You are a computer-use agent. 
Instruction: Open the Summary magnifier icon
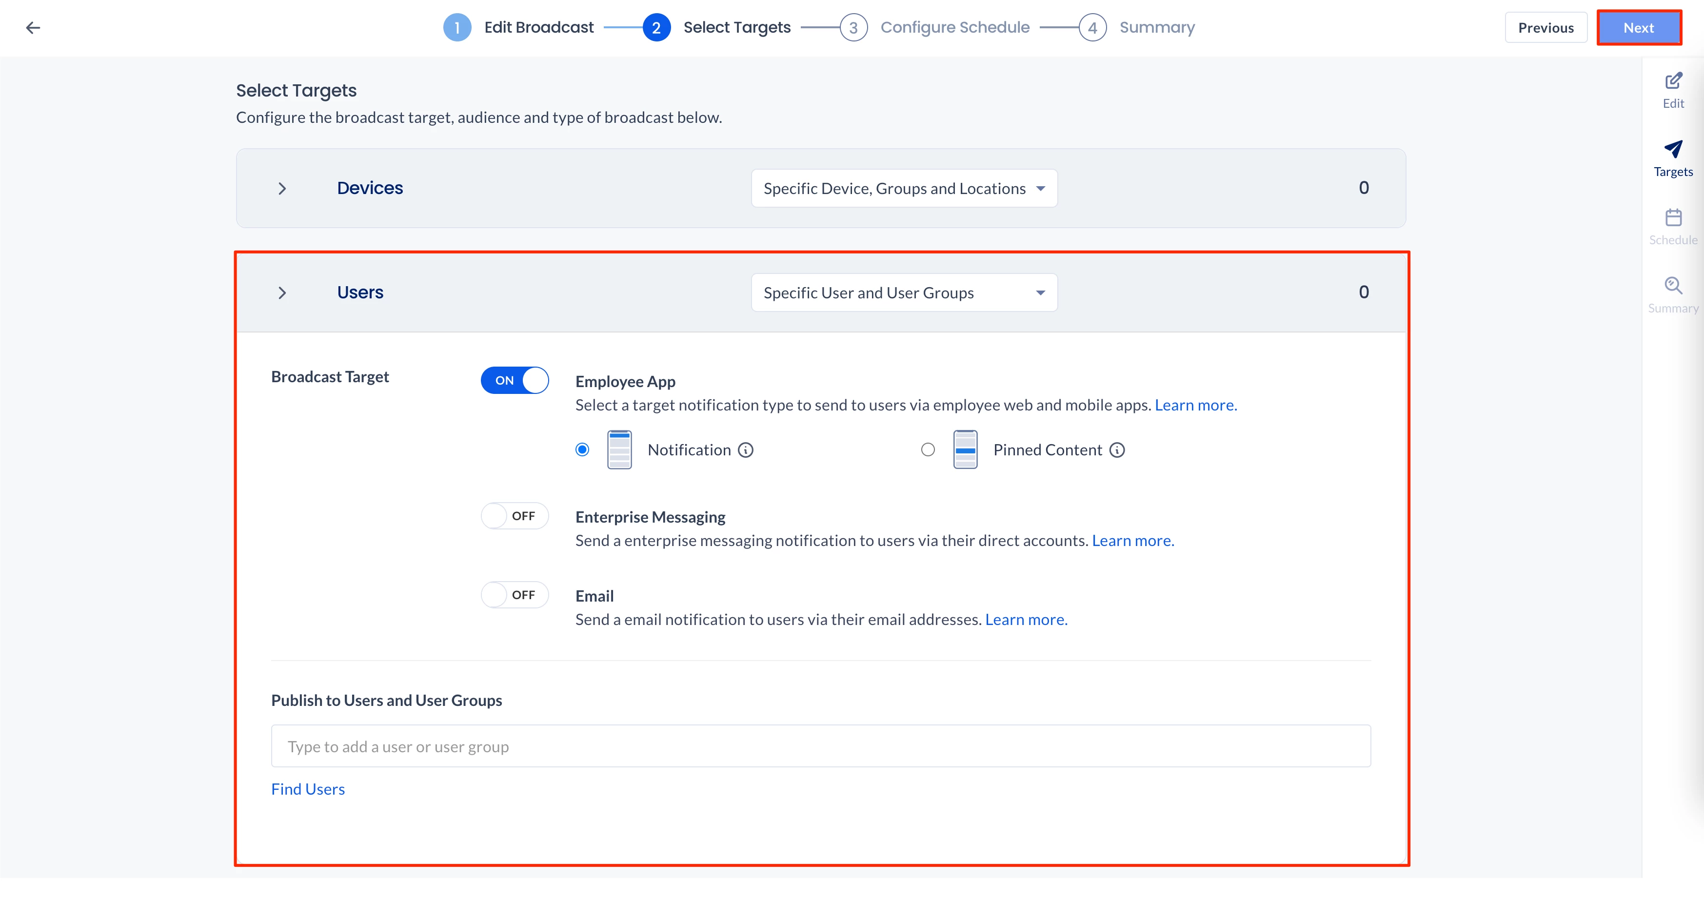(1673, 286)
